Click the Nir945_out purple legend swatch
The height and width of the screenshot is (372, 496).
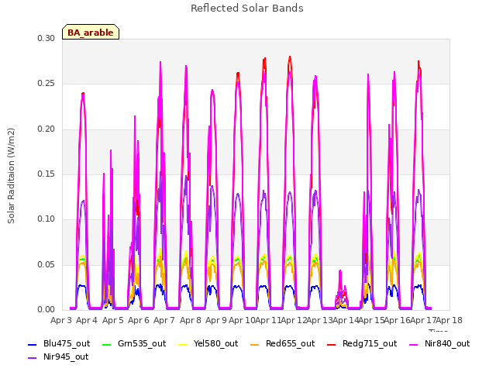tap(33, 358)
